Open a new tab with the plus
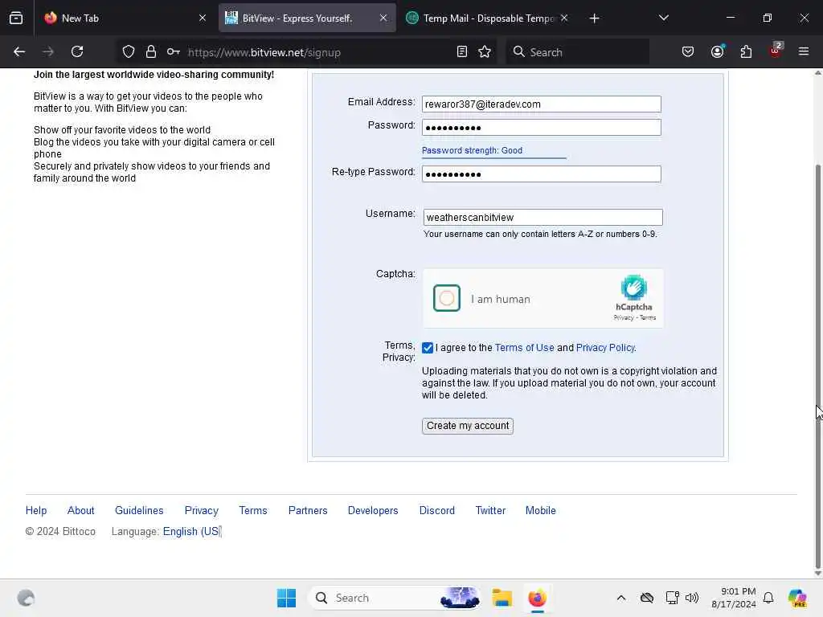 coord(594,18)
